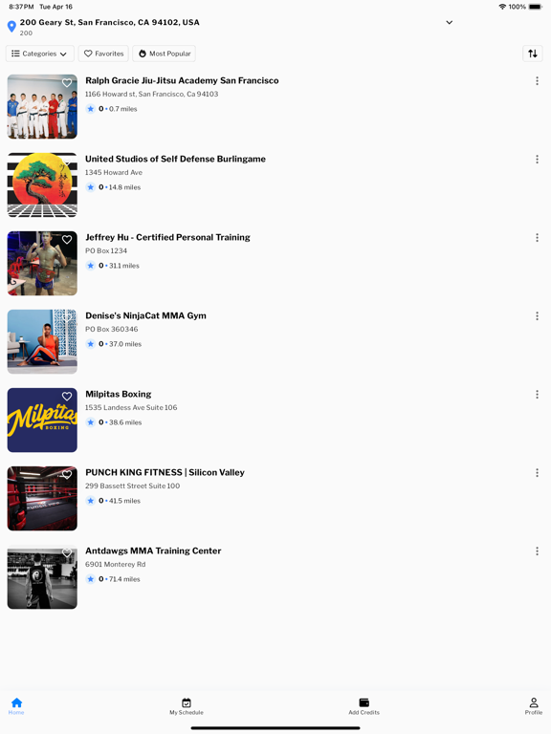Open PUNCH KING FITNESS | Silicon Valley listing

[165, 472]
